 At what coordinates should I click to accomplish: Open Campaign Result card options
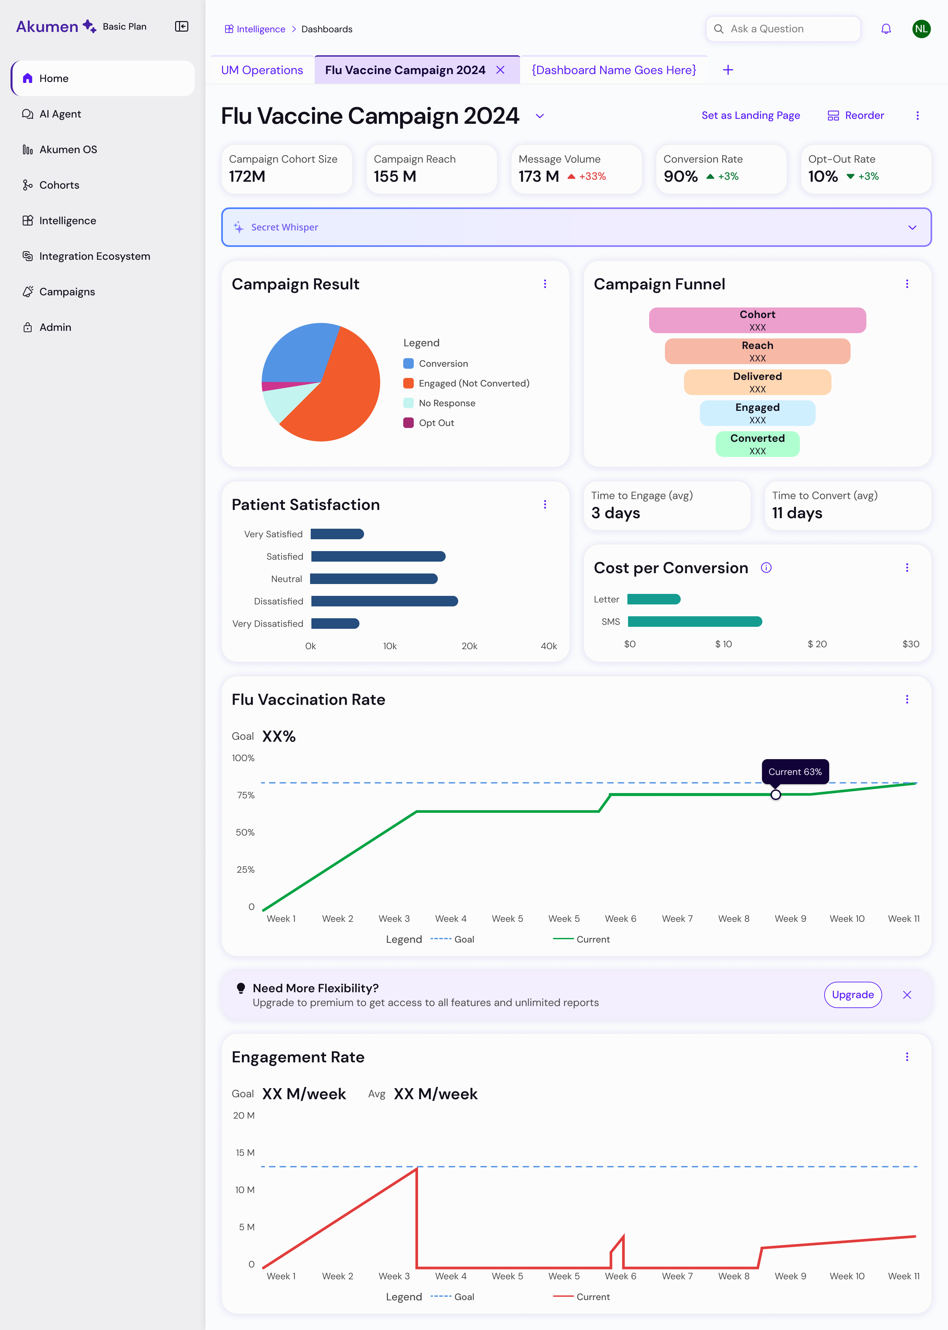pyautogui.click(x=545, y=284)
